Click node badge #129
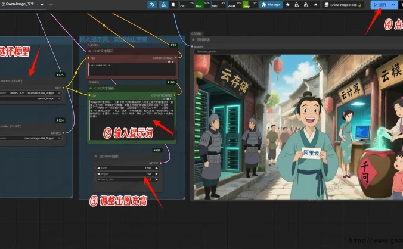This screenshot has width=403, height=249. (x=157, y=150)
